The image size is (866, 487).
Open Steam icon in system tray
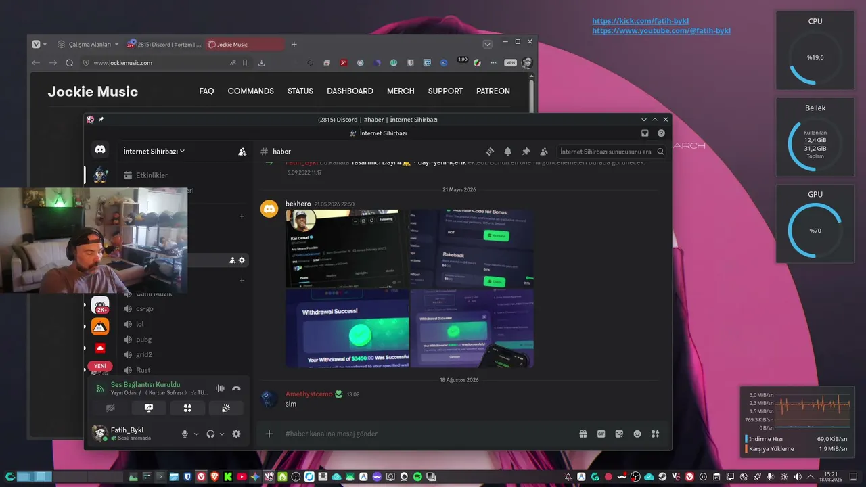(662, 477)
